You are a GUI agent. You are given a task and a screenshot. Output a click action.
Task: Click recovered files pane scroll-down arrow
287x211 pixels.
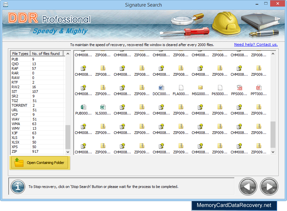click(273, 152)
